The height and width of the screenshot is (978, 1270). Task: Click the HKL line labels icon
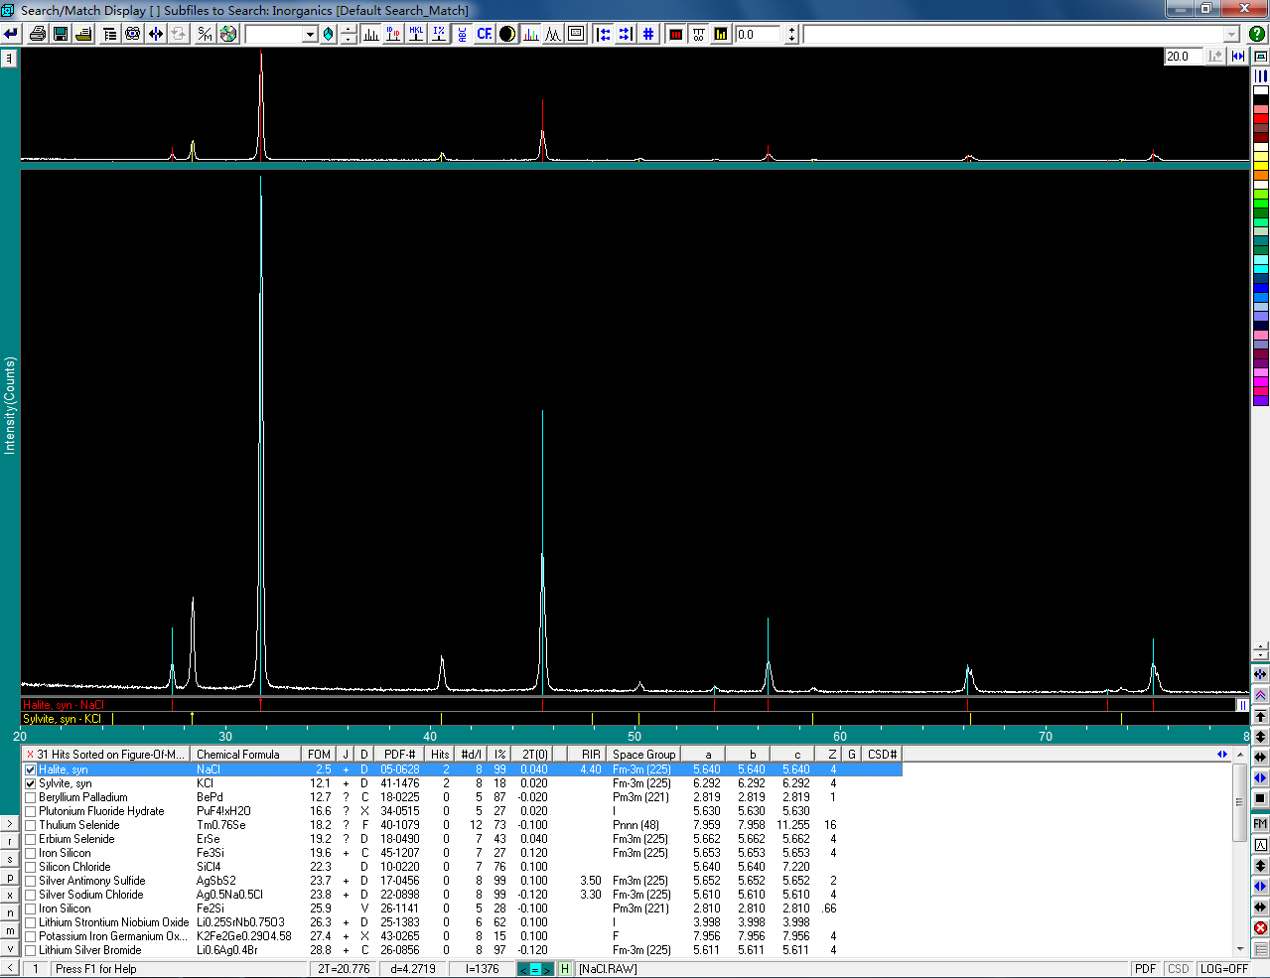pyautogui.click(x=416, y=34)
